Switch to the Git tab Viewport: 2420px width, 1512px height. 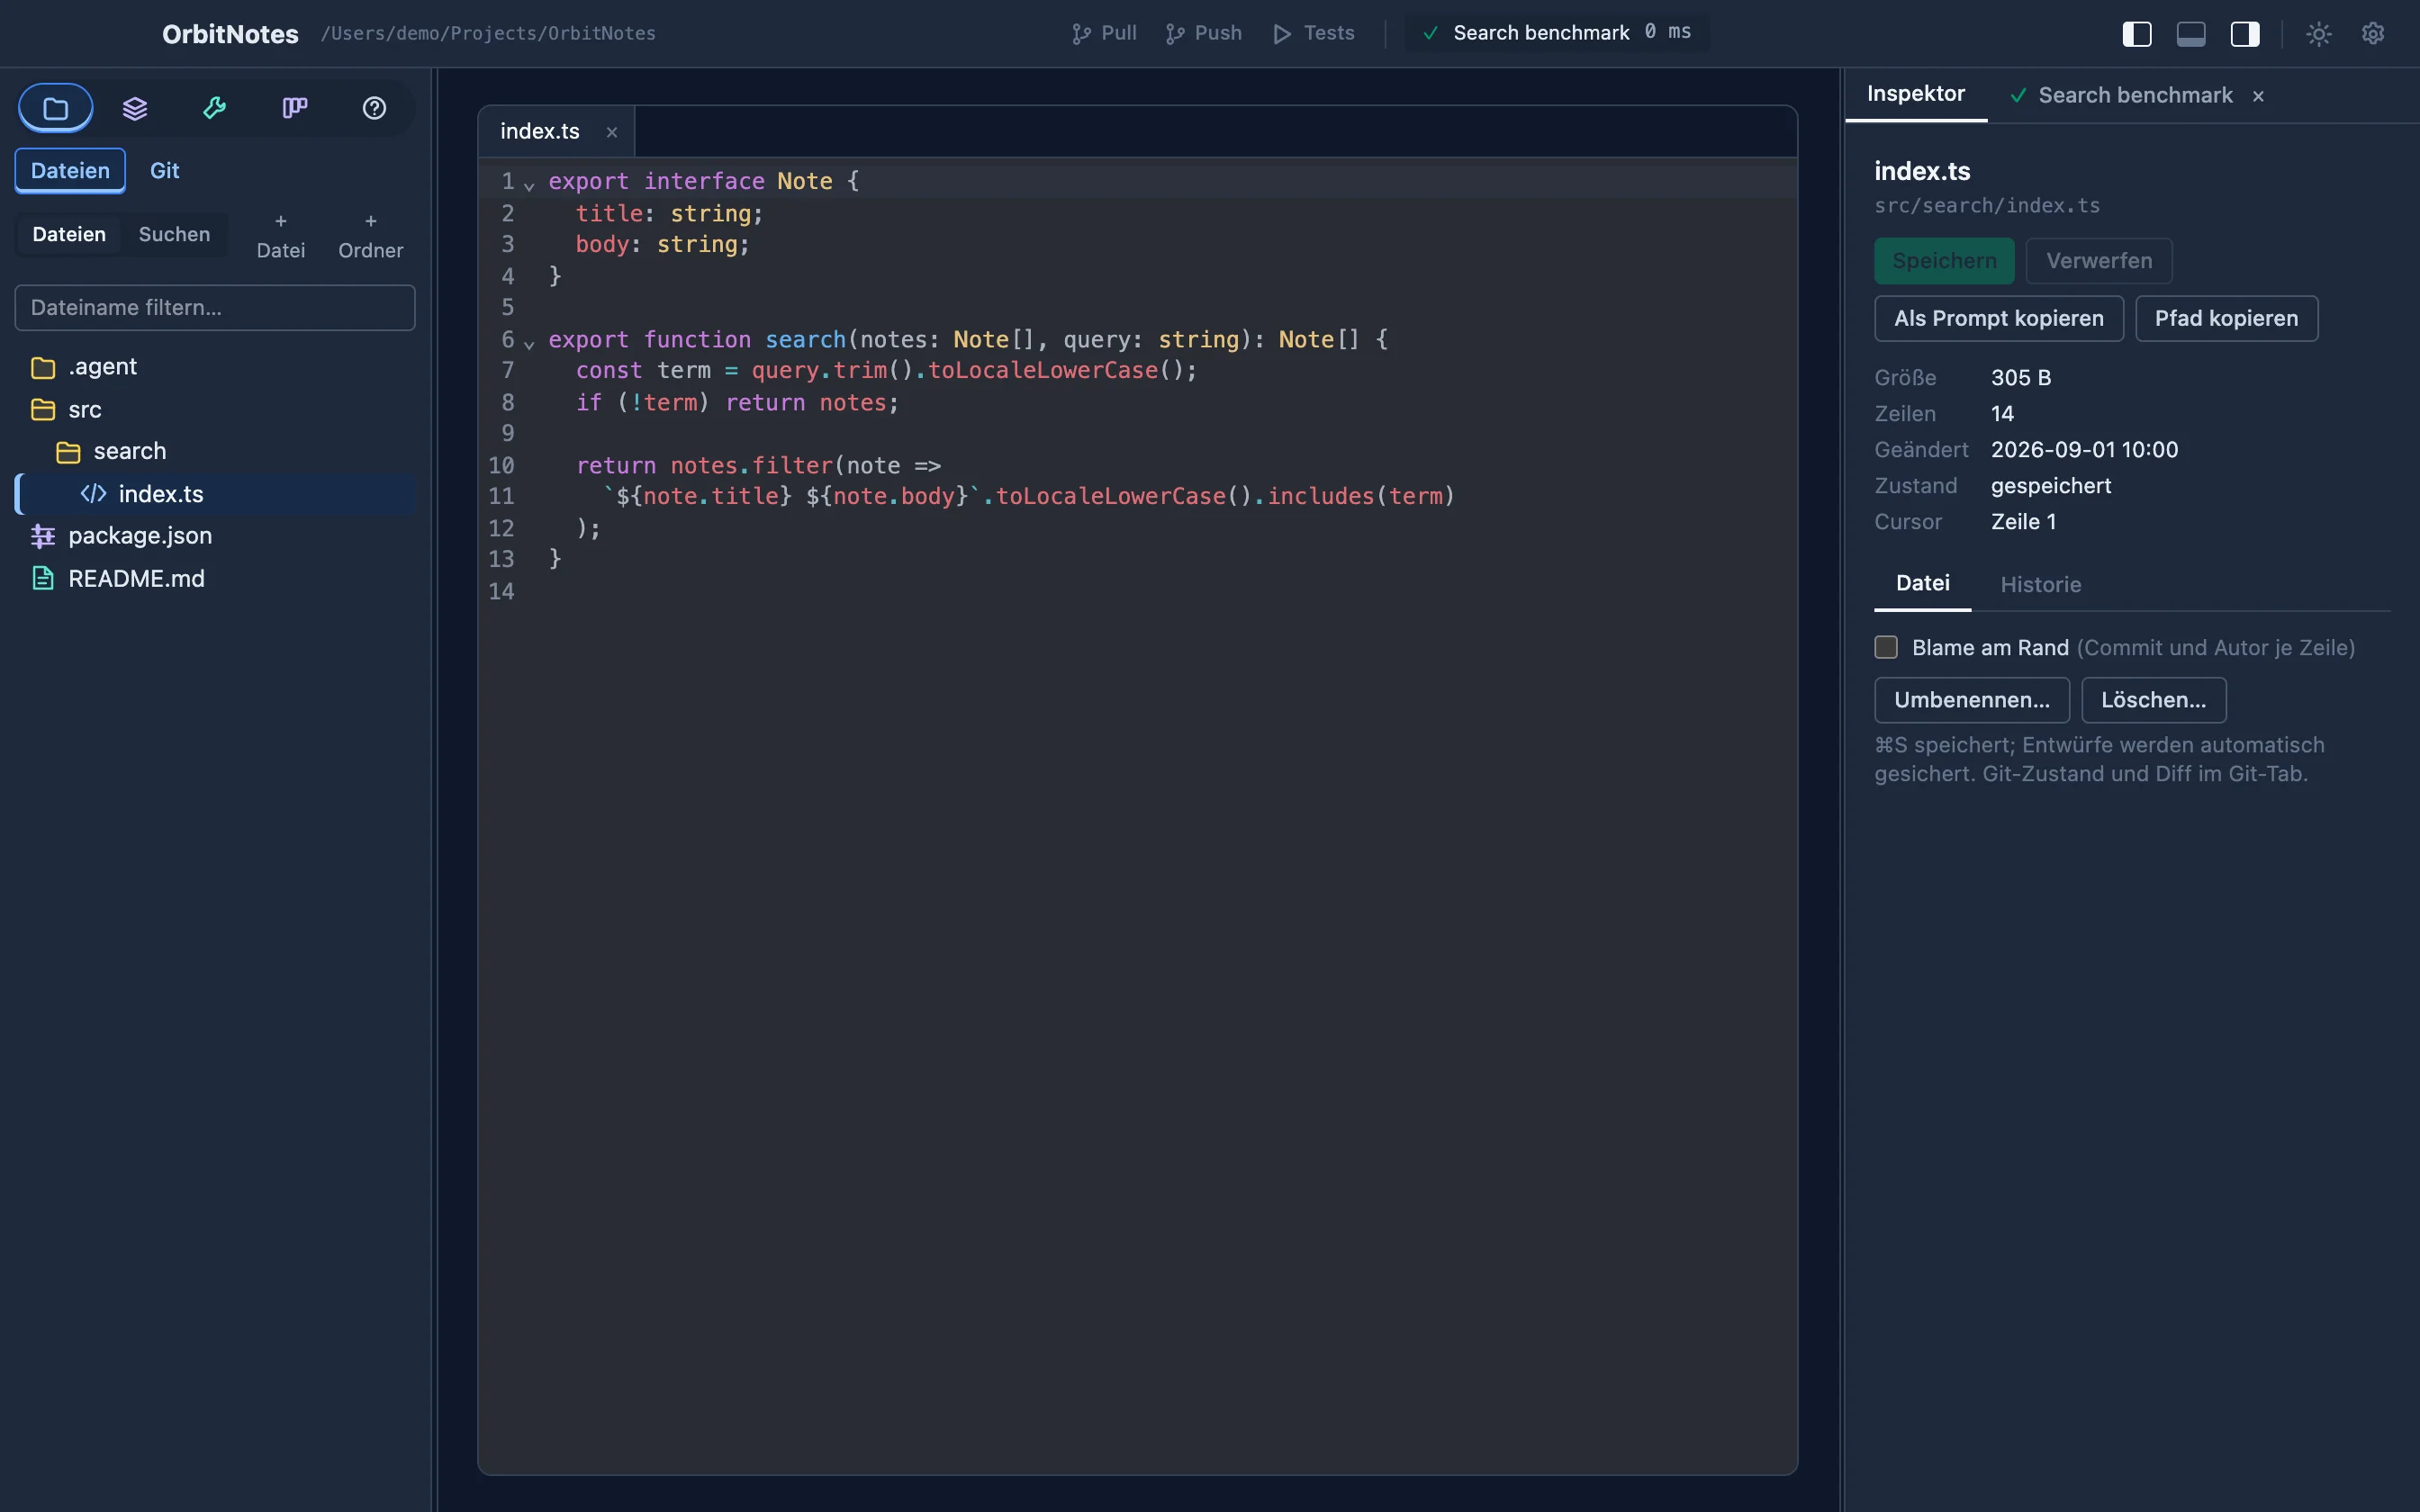tap(164, 171)
